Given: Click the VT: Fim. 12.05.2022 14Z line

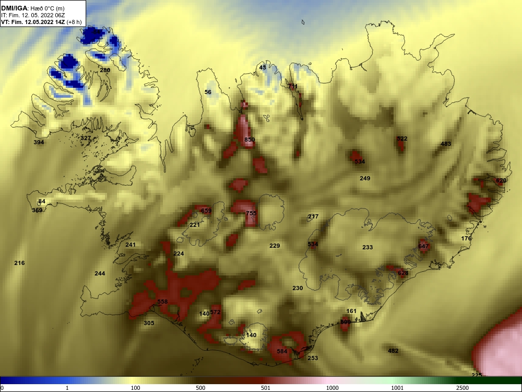Looking at the screenshot, I should click(41, 22).
